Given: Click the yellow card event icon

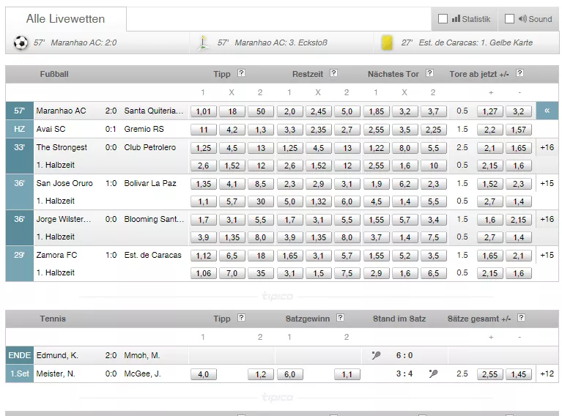Looking at the screenshot, I should pyautogui.click(x=387, y=42).
